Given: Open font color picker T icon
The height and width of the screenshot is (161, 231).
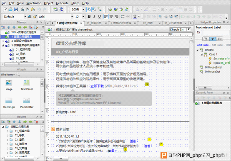Looking at the screenshot, I should [x=135, y=17].
